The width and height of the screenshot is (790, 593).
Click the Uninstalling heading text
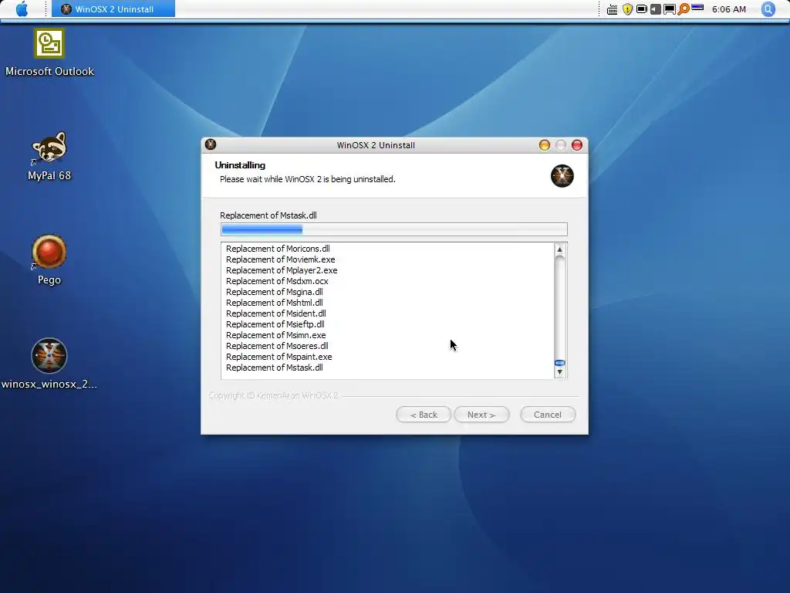[x=240, y=165]
